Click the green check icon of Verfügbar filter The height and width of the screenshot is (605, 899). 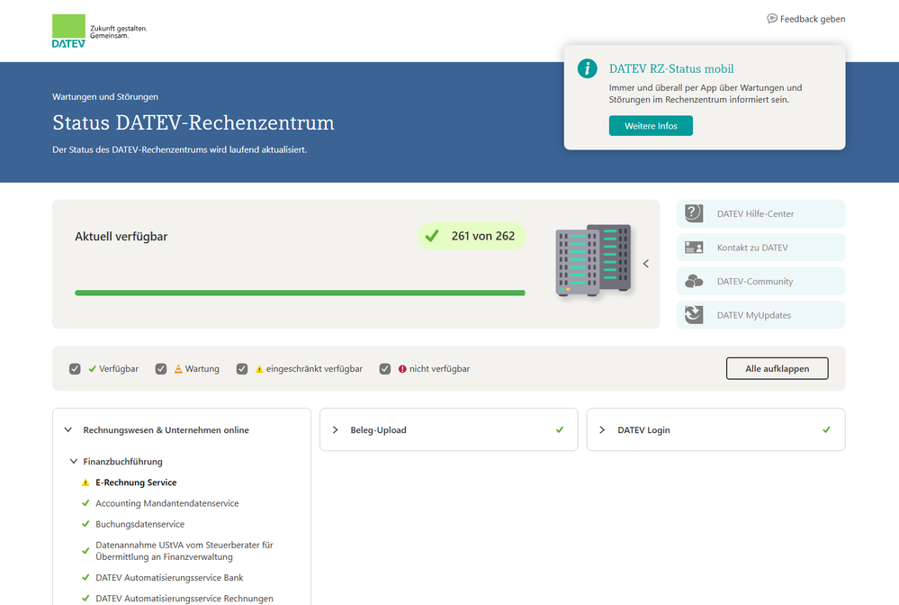coord(93,369)
